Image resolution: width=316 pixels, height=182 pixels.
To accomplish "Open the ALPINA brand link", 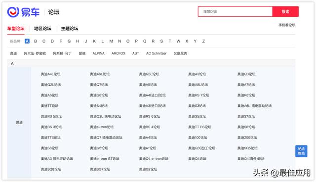I will 98,53.
